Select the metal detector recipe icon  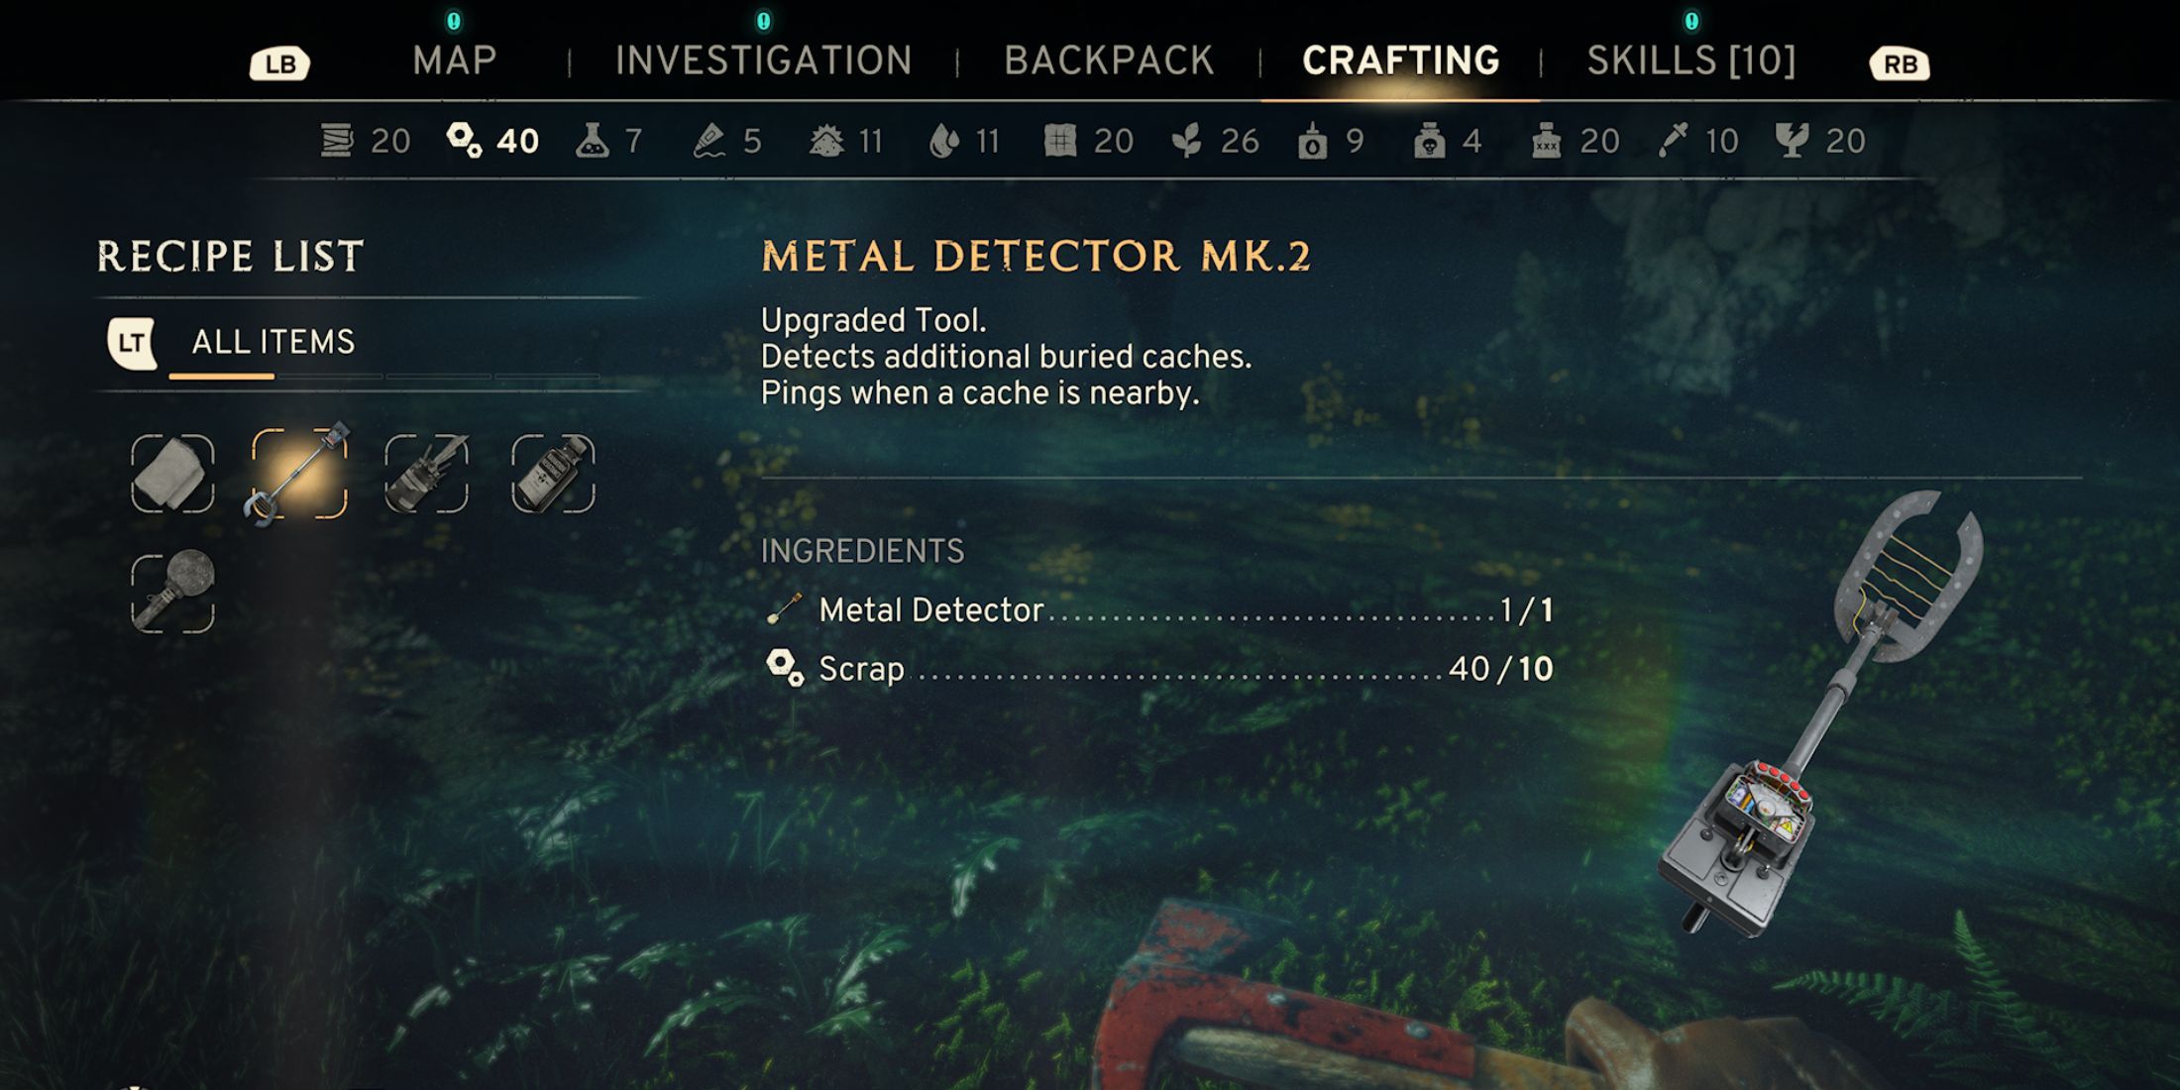[299, 474]
